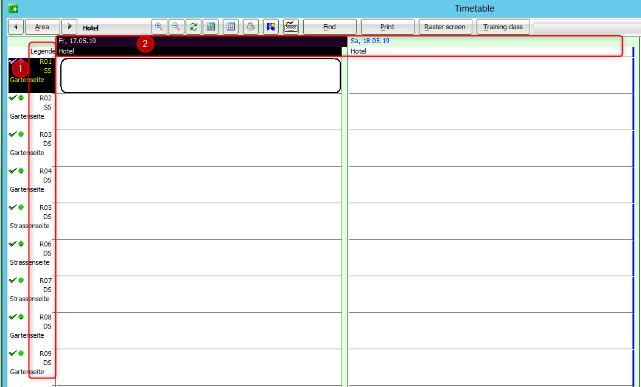Open the colored schedule overview icon

pyautogui.click(x=211, y=27)
